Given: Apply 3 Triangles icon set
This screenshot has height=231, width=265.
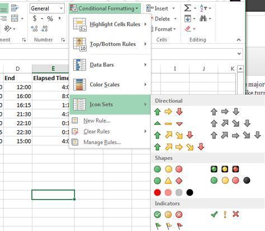Looking at the screenshot, I should 168,123.
